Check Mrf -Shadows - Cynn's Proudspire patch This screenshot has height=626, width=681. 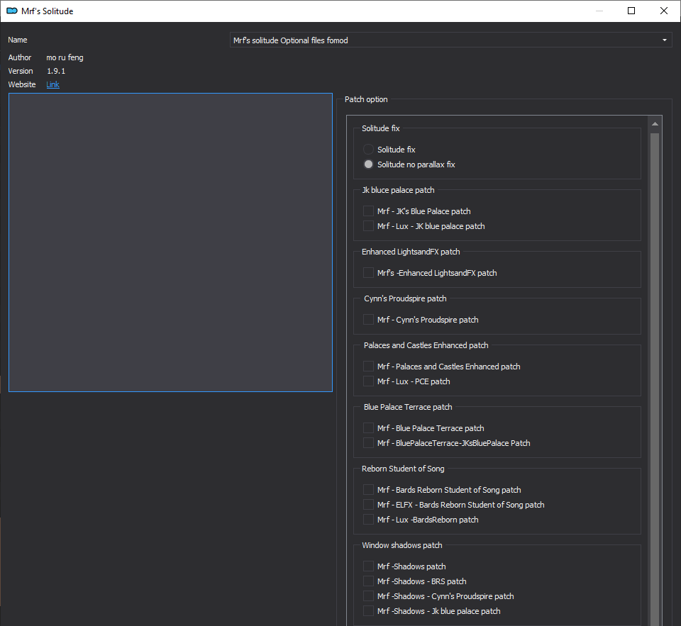368,596
